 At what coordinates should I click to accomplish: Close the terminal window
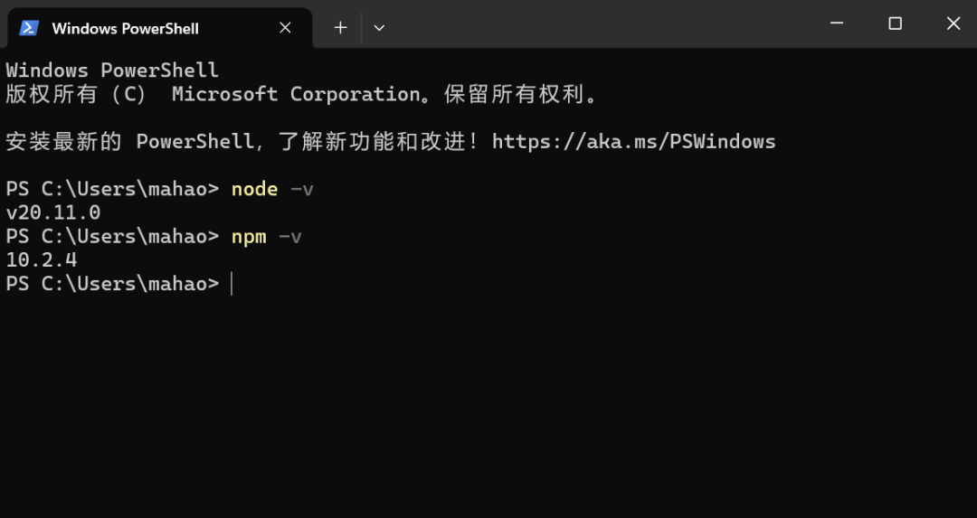click(x=953, y=24)
